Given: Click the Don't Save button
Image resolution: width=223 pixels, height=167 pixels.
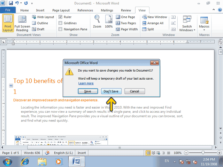Looking at the screenshot, I should click(111, 91).
